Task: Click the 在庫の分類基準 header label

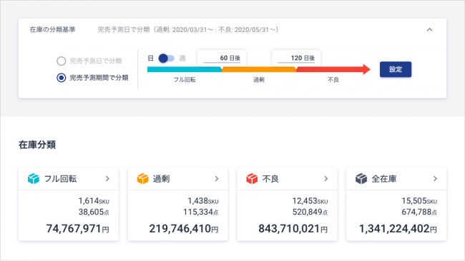Action: [52, 29]
